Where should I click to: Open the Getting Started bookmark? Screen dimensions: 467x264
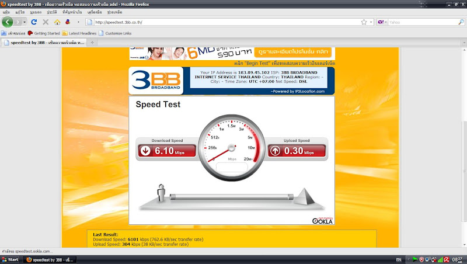pyautogui.click(x=44, y=33)
